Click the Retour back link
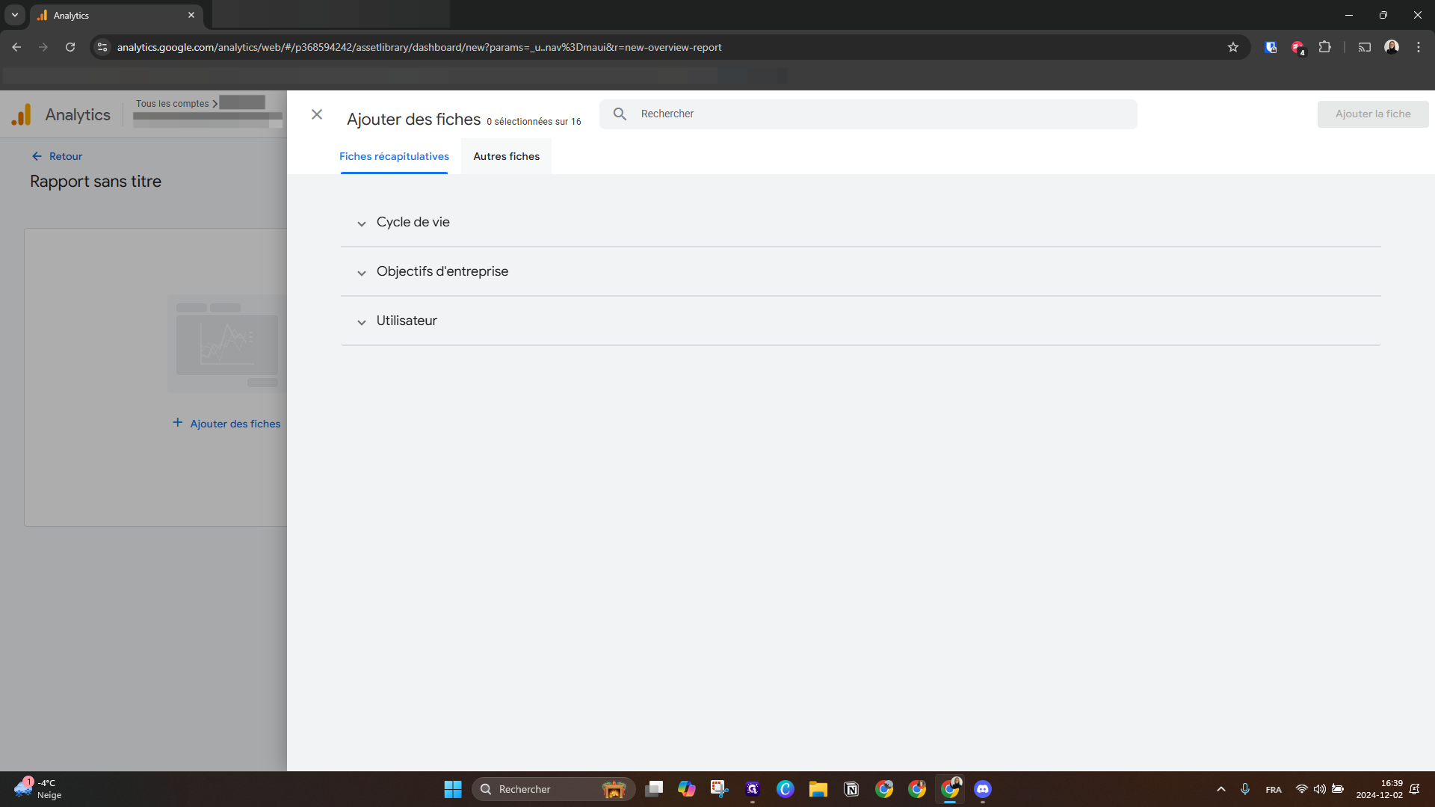1435x807 pixels. coord(57,156)
